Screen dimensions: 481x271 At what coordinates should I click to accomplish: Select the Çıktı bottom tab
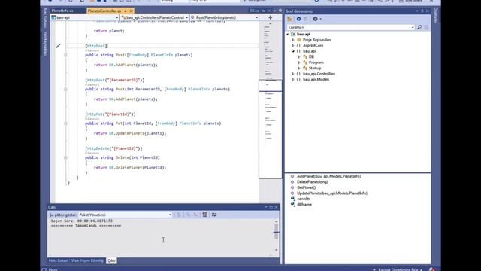tap(111, 260)
